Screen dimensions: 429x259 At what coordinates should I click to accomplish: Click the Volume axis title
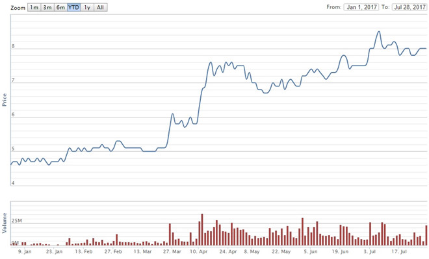tap(4, 223)
